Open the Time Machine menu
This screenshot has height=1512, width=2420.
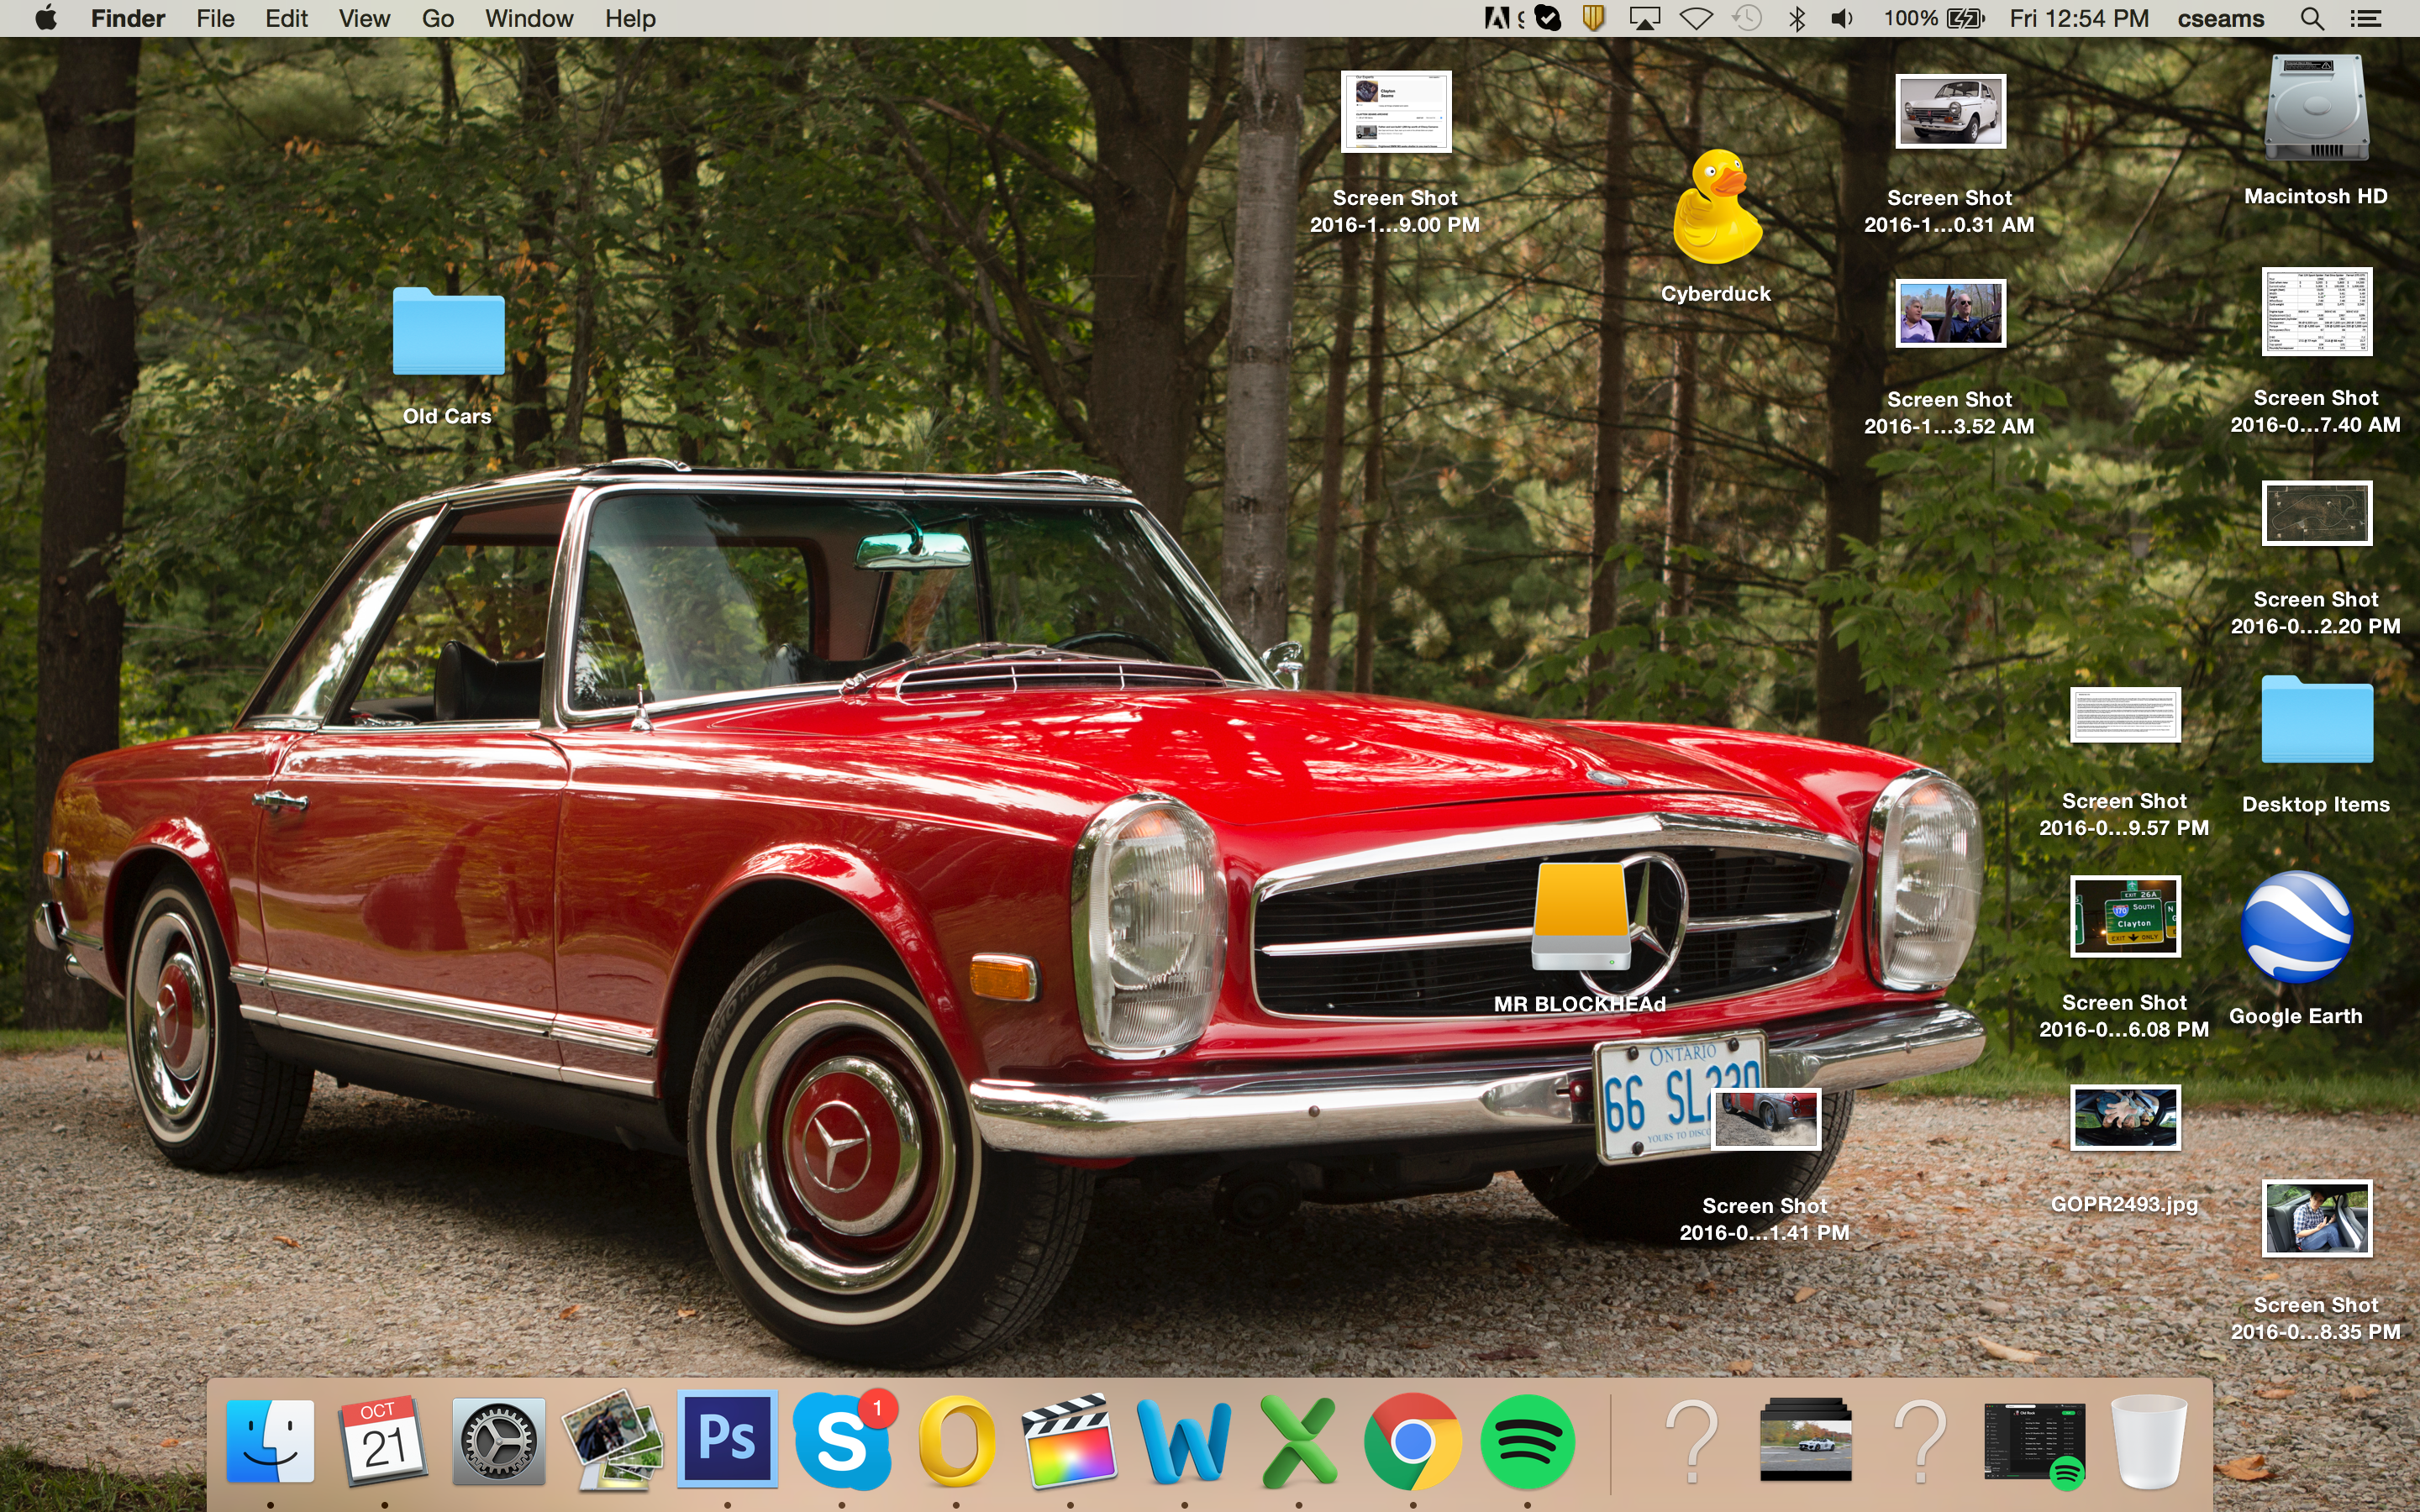1747,18
